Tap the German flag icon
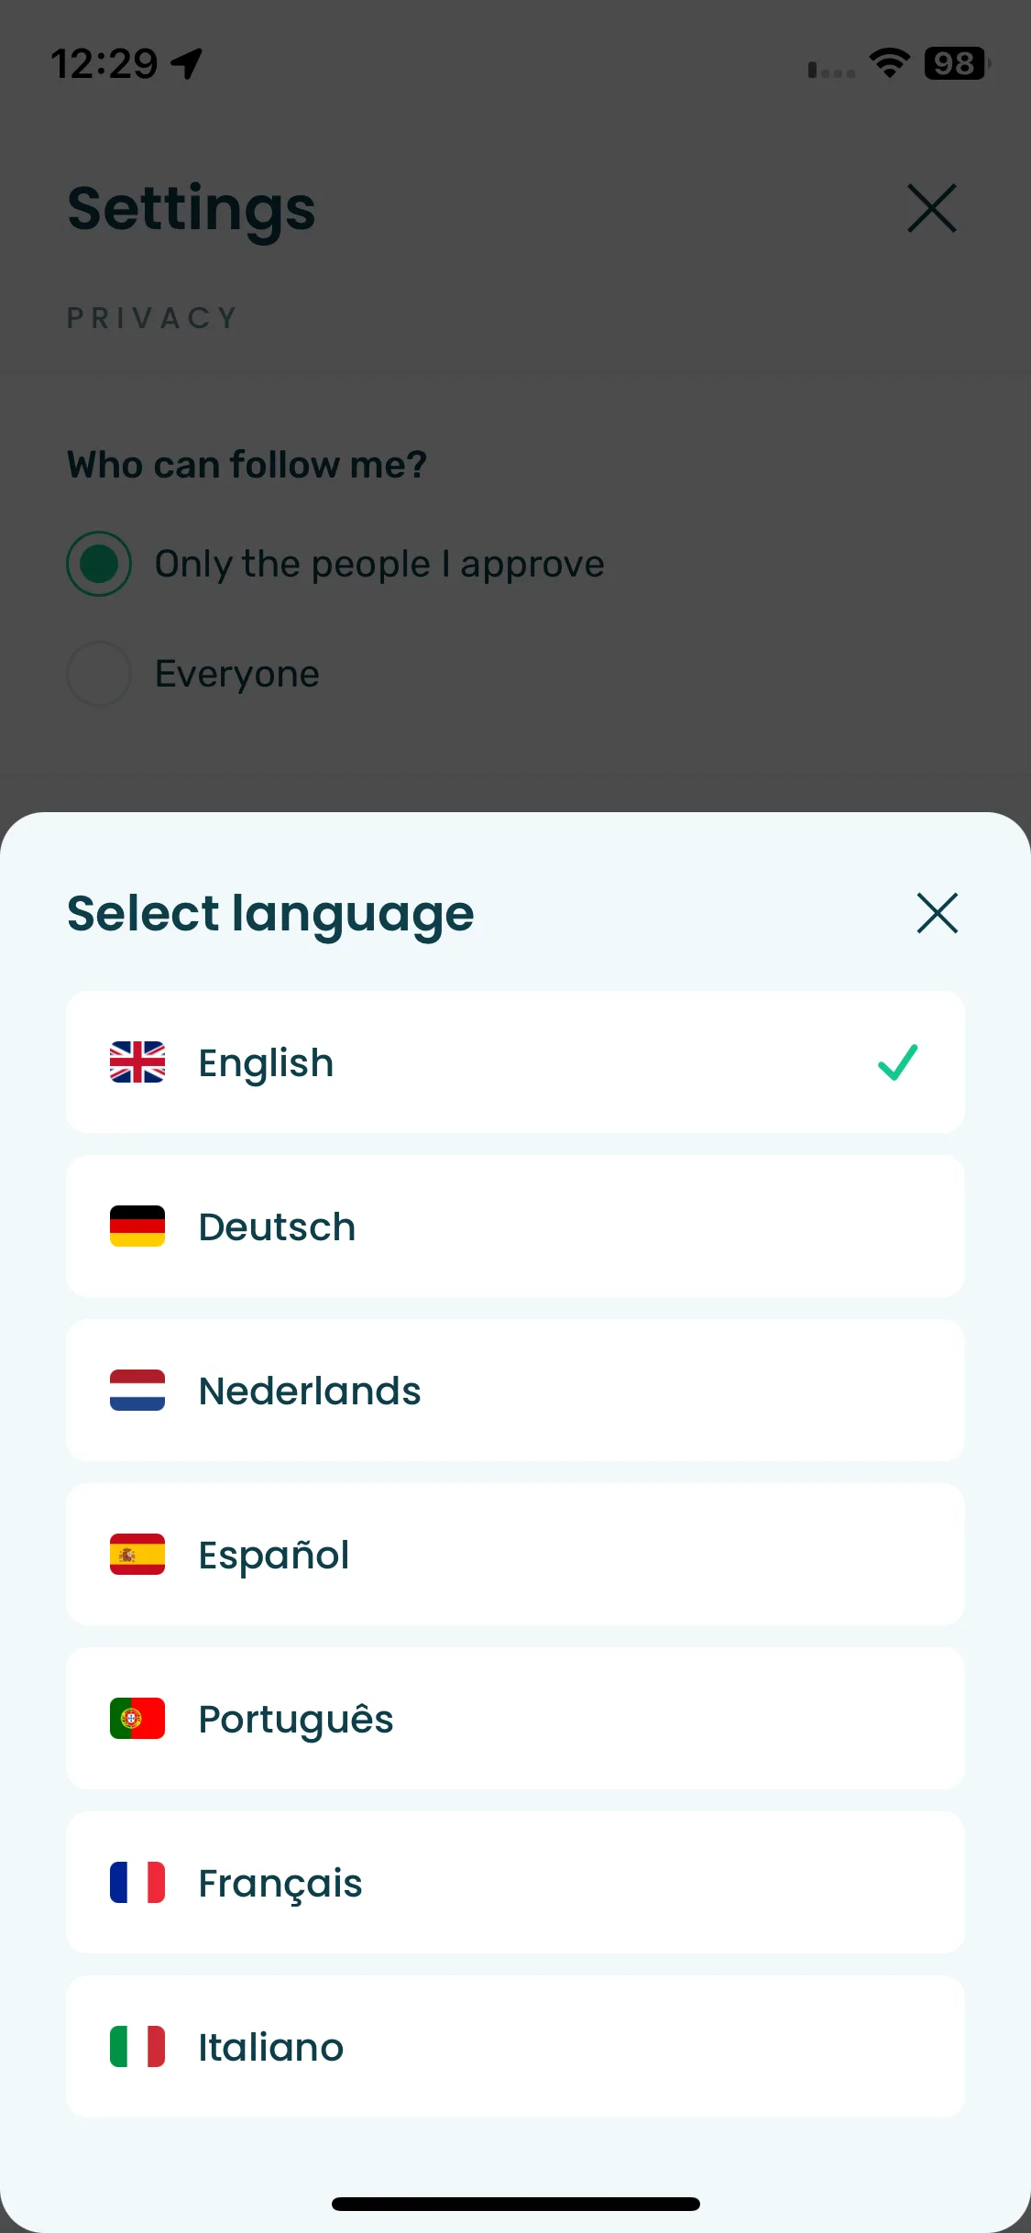This screenshot has width=1031, height=2233. pos(137,1226)
